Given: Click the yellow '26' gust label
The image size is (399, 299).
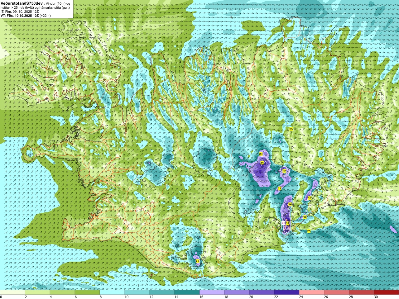Looking at the screenshot, I should (x=280, y=188).
